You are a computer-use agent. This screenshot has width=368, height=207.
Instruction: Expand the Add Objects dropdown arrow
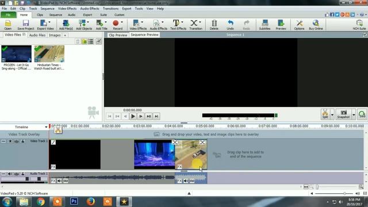[88, 22]
